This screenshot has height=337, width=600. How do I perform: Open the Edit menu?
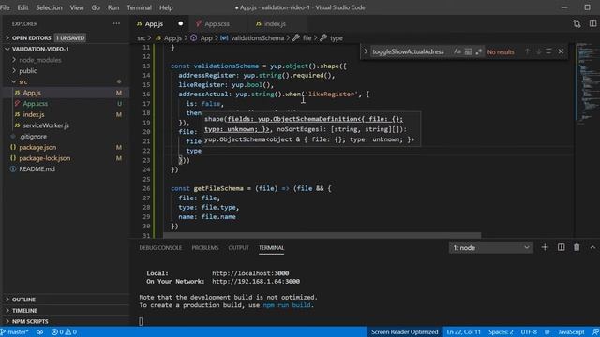point(22,7)
